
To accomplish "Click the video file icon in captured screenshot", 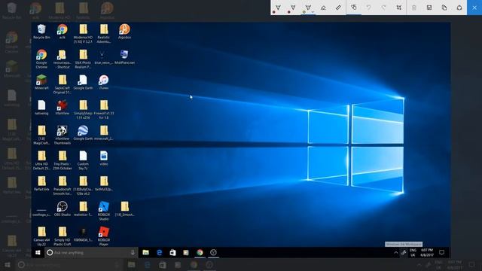I will (x=104, y=158).
